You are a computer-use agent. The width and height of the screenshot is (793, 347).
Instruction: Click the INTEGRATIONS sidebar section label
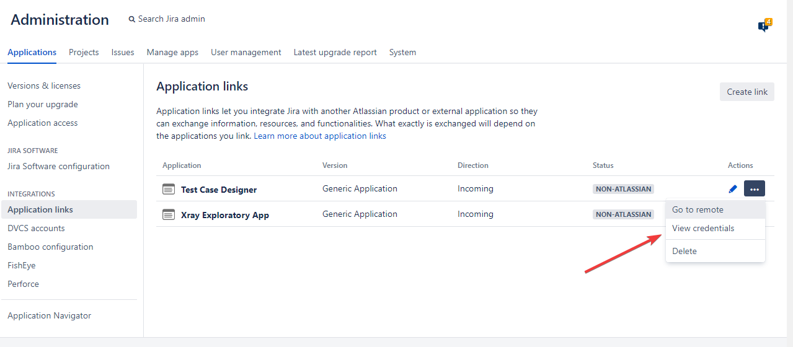[31, 194]
